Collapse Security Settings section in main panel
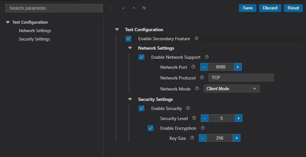The height and width of the screenshot is (157, 306). (x=130, y=99)
